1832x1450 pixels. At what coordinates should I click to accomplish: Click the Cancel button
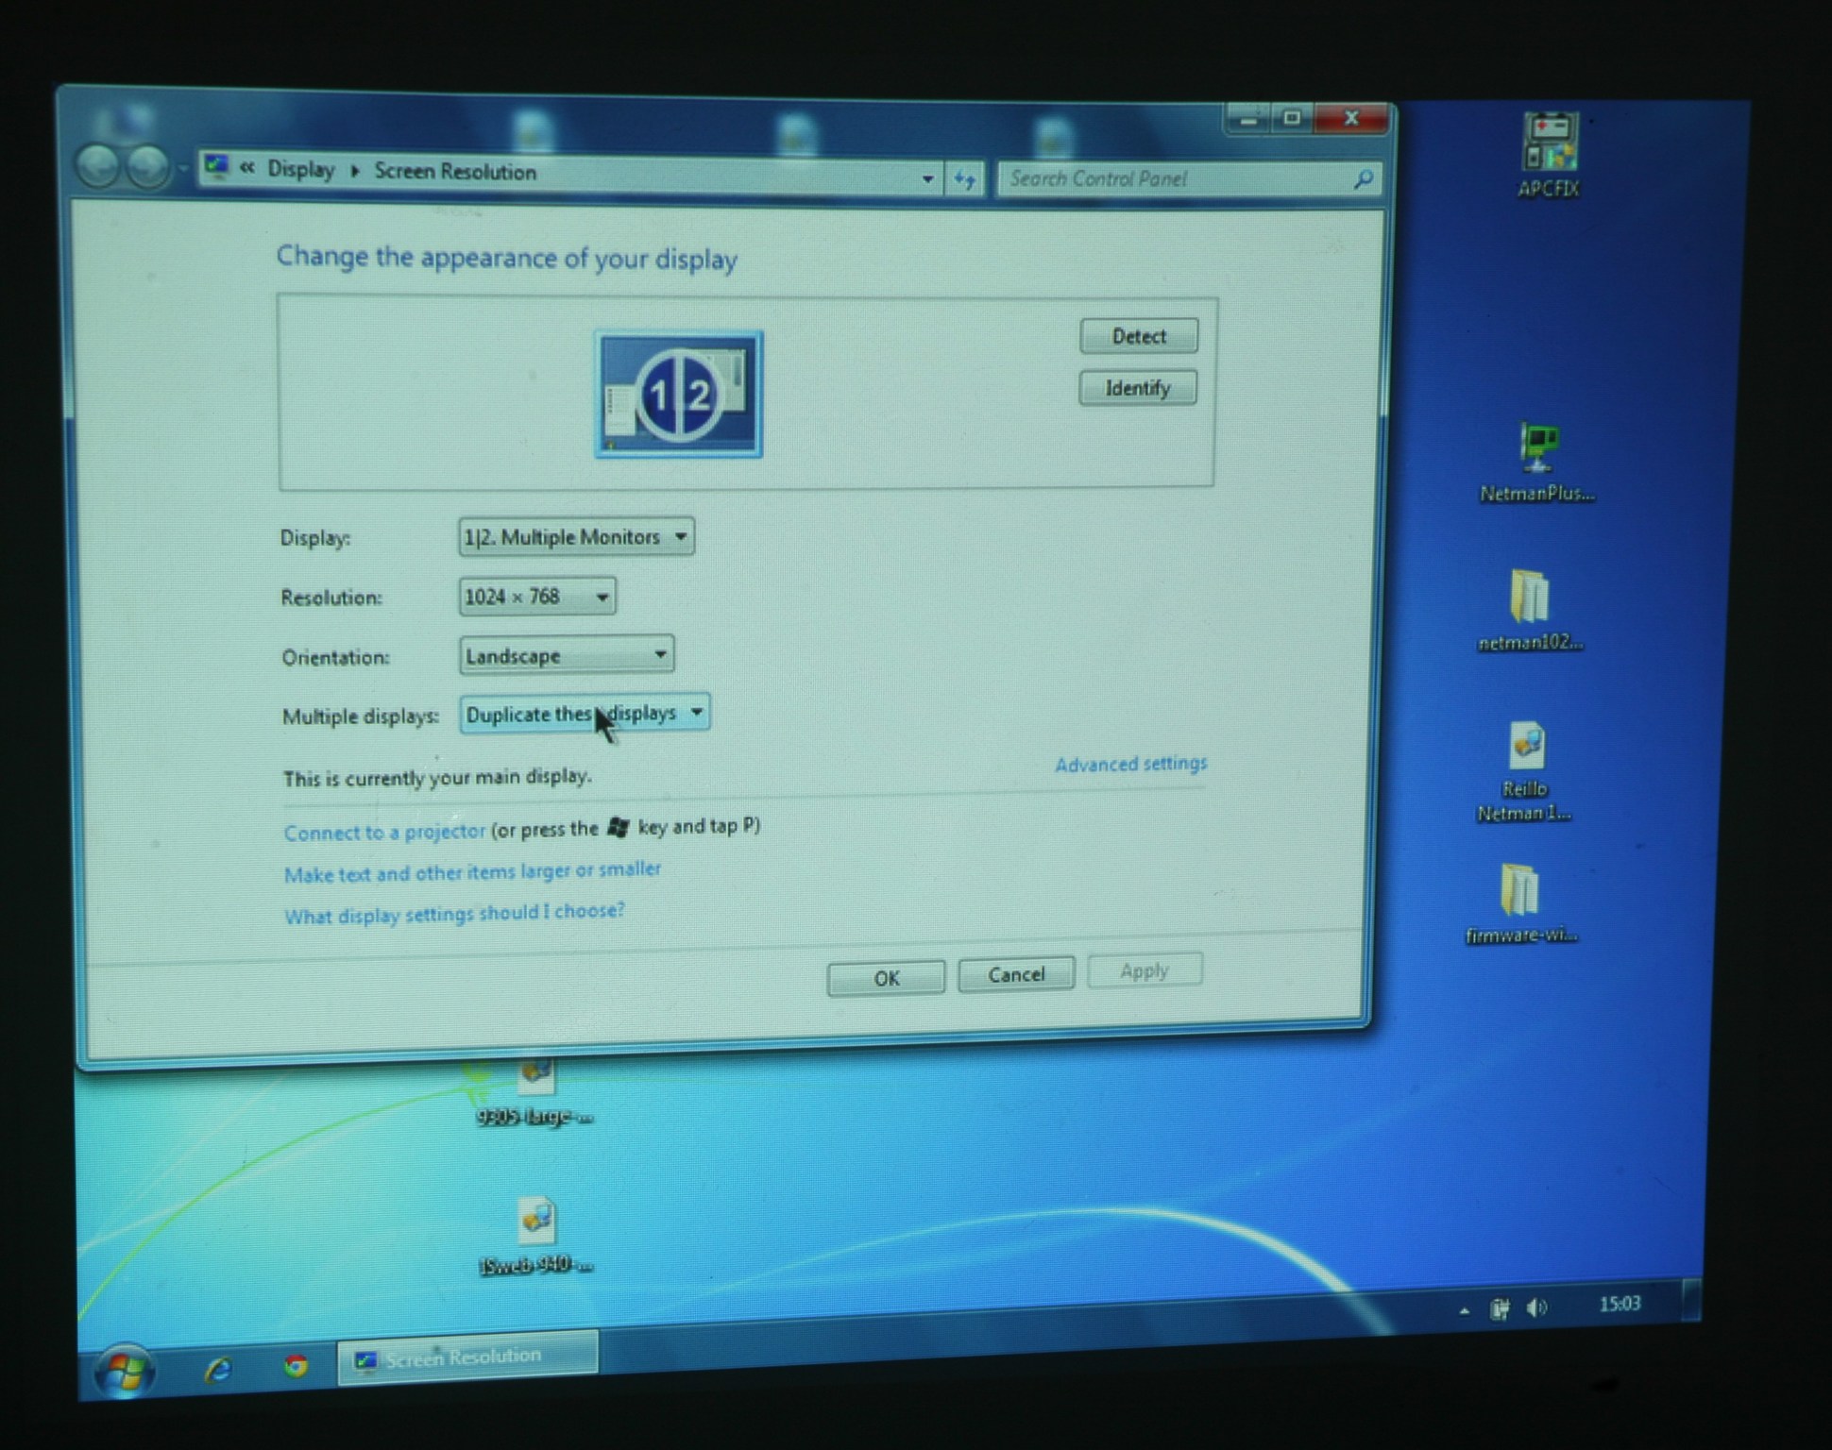point(1016,974)
